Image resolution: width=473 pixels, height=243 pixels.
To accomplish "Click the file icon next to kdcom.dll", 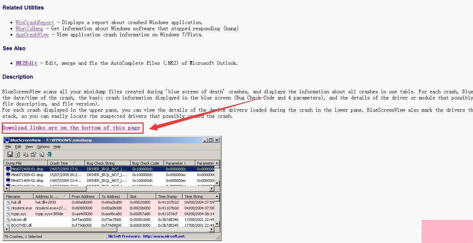I will tap(8, 219).
